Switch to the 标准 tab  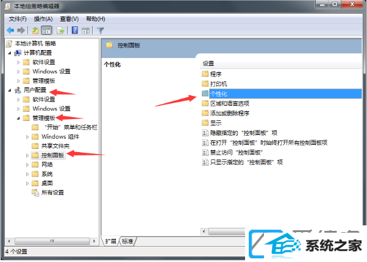[x=127, y=241]
